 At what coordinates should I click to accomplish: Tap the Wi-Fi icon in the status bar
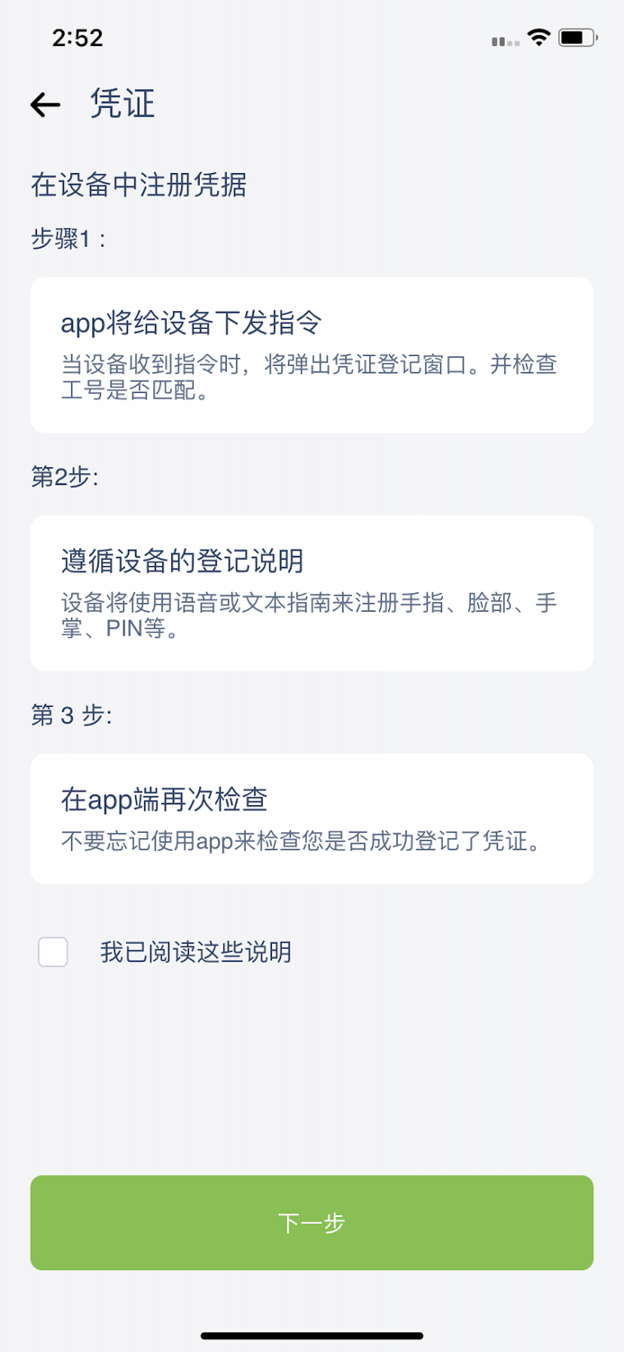(538, 39)
